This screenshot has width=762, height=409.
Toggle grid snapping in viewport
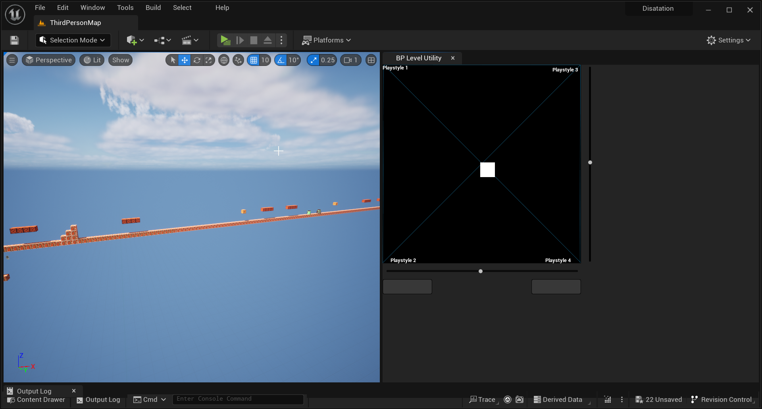coord(254,60)
